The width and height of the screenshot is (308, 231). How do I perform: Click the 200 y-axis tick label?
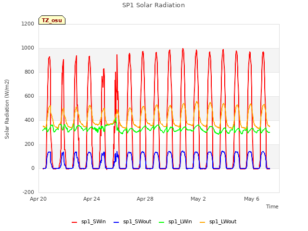tap(29, 144)
